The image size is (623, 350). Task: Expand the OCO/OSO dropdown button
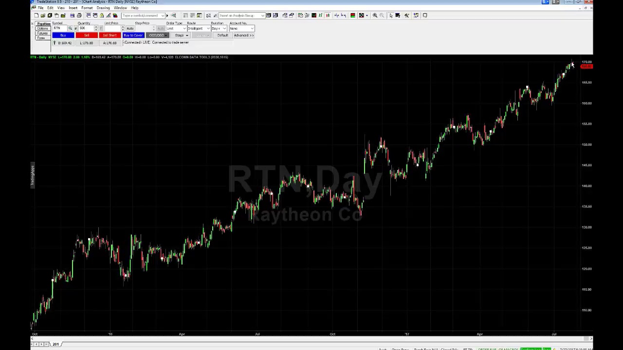166,35
